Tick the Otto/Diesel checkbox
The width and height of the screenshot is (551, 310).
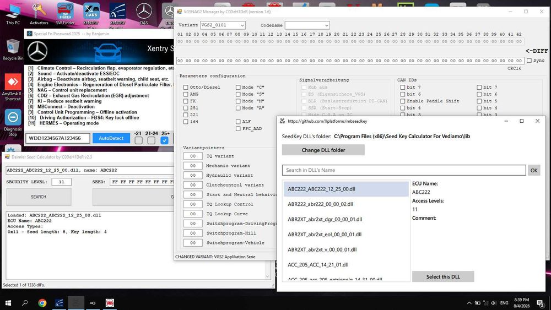coord(186,87)
